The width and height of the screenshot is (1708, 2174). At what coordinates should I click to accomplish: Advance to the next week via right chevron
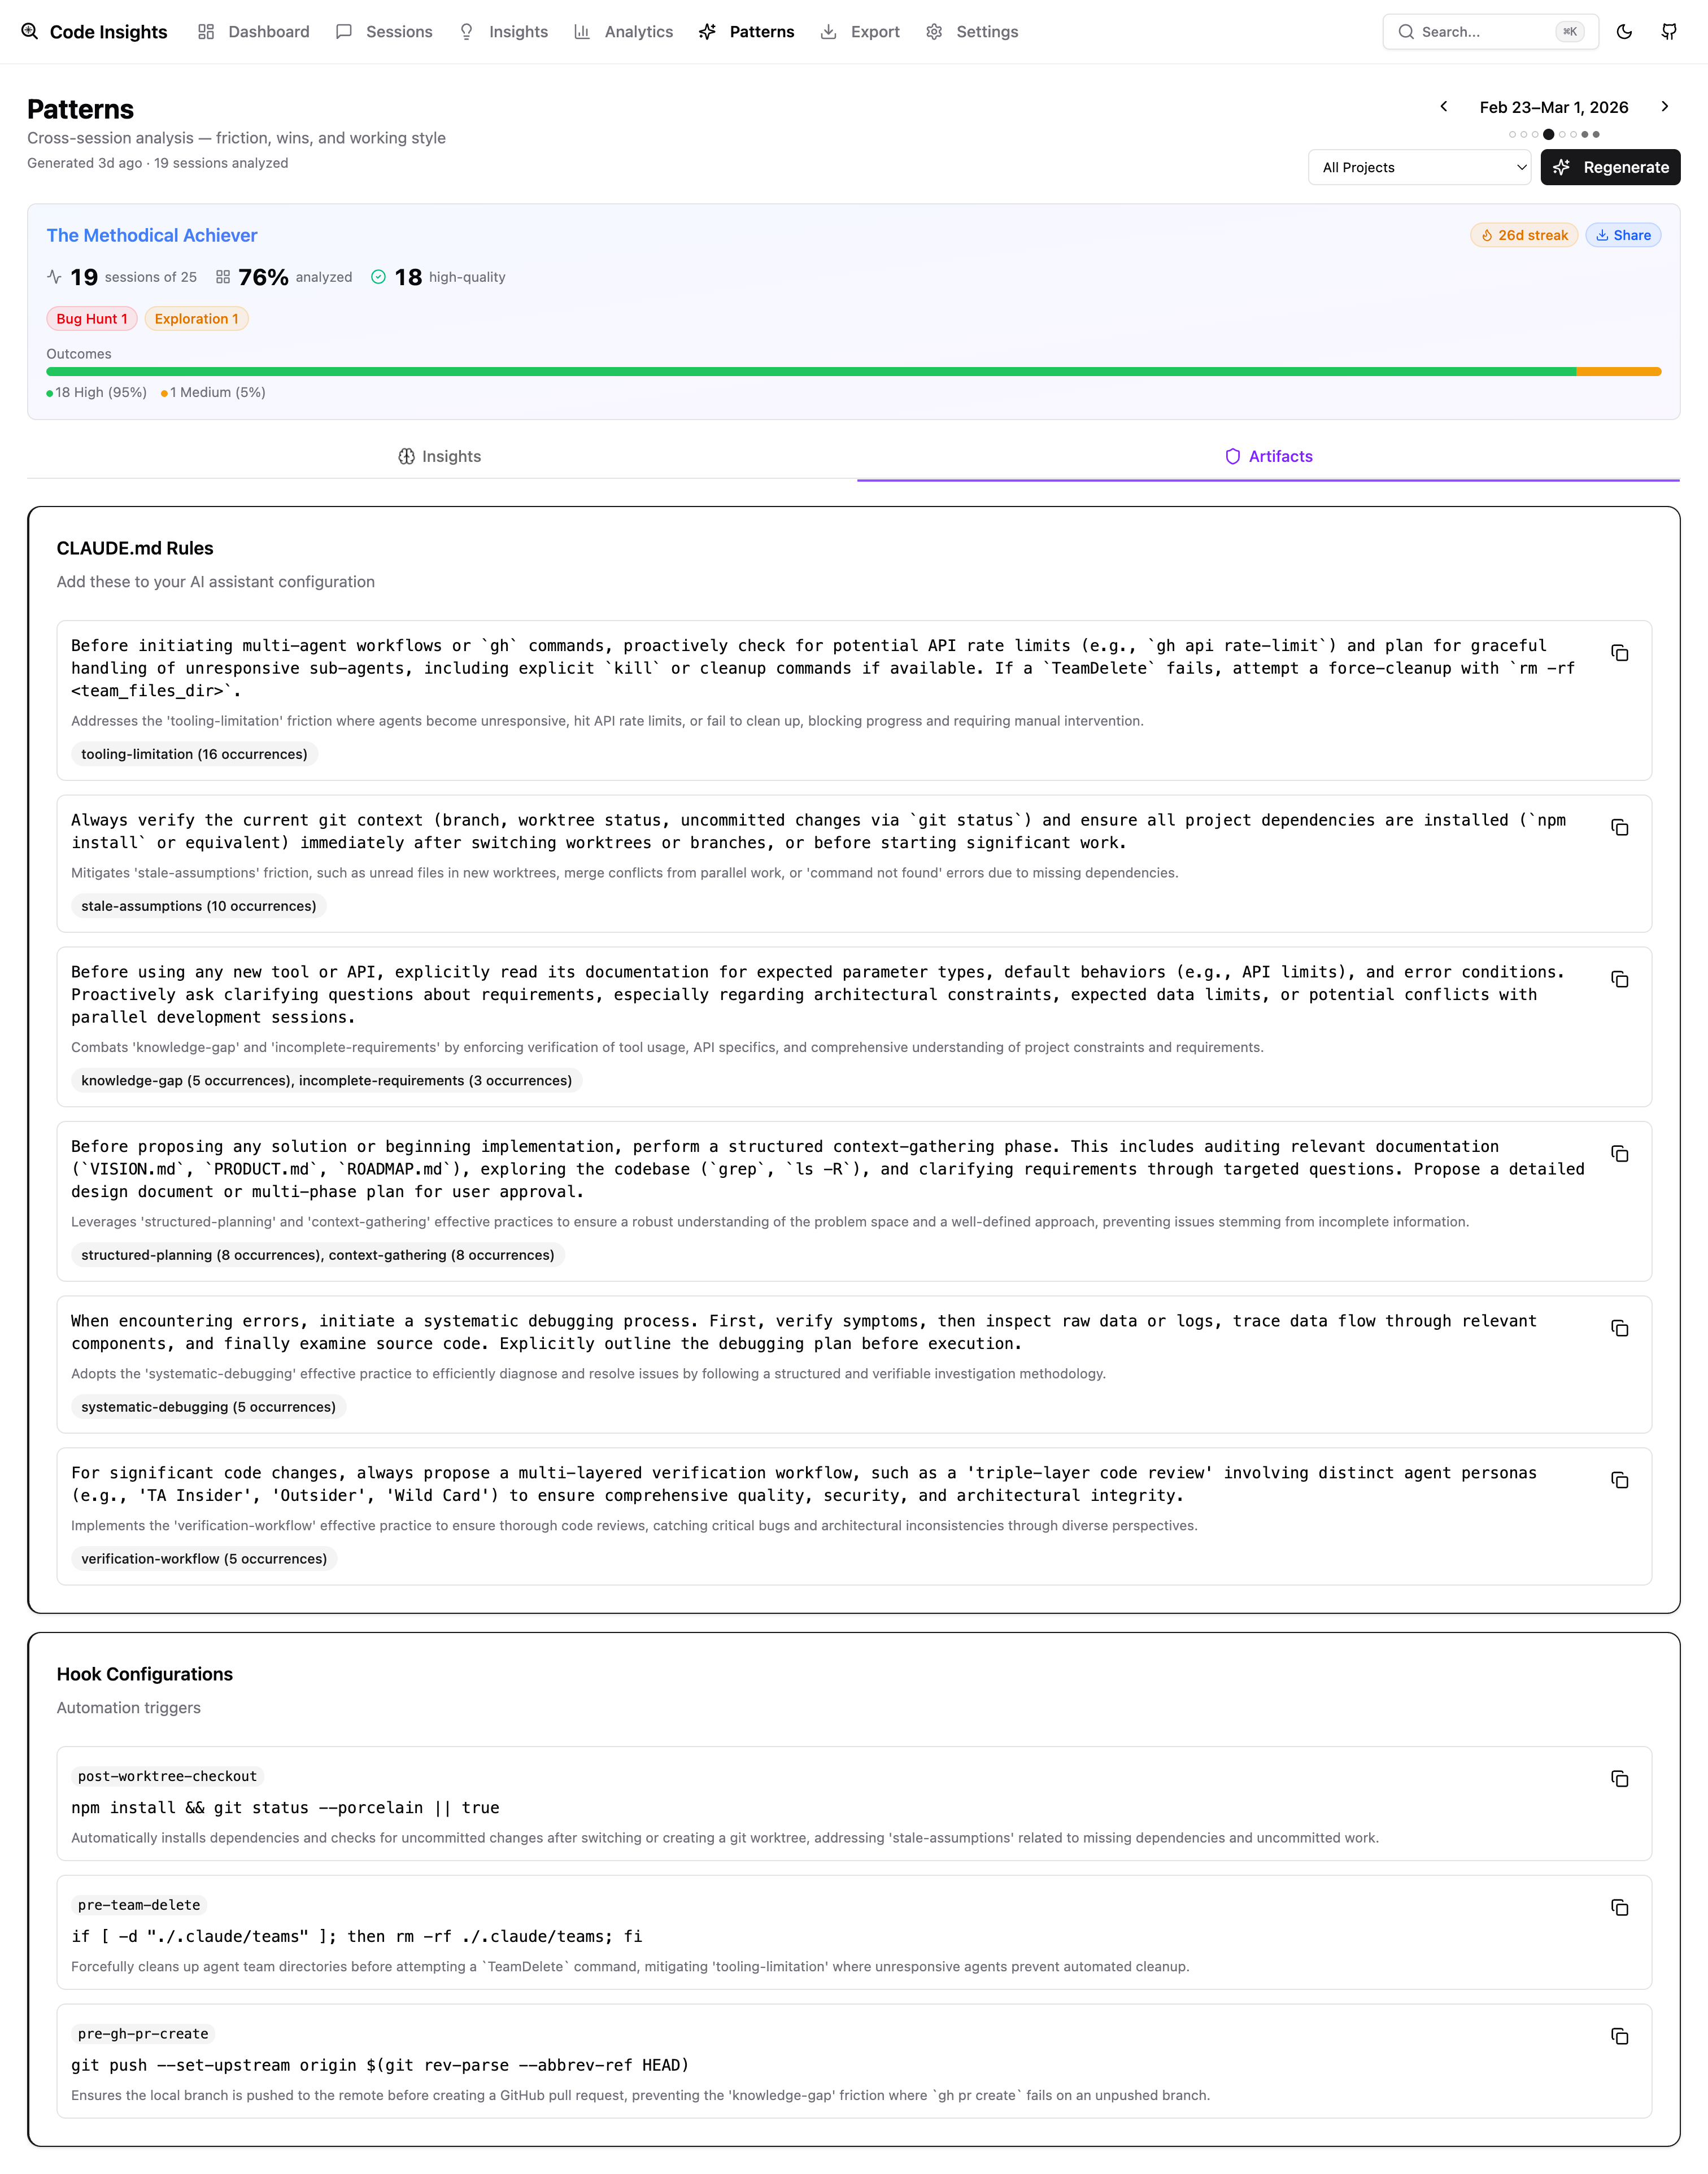(1666, 107)
